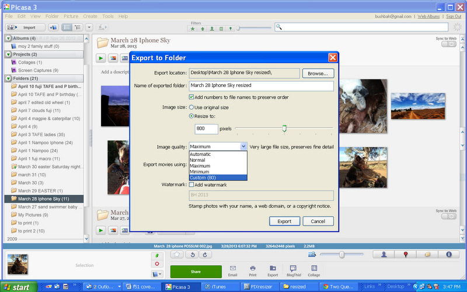Open the Tools menu
Image resolution: width=467 pixels, height=292 pixels.
coord(107,16)
